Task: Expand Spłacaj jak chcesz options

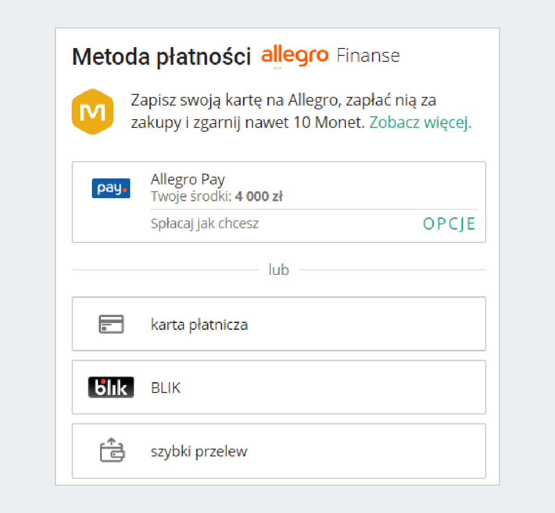Action: (x=204, y=223)
